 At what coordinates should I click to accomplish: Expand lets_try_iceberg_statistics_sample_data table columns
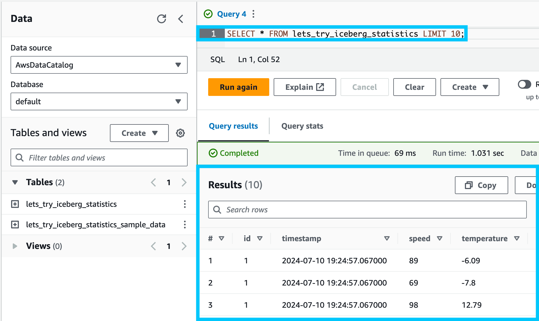point(15,225)
